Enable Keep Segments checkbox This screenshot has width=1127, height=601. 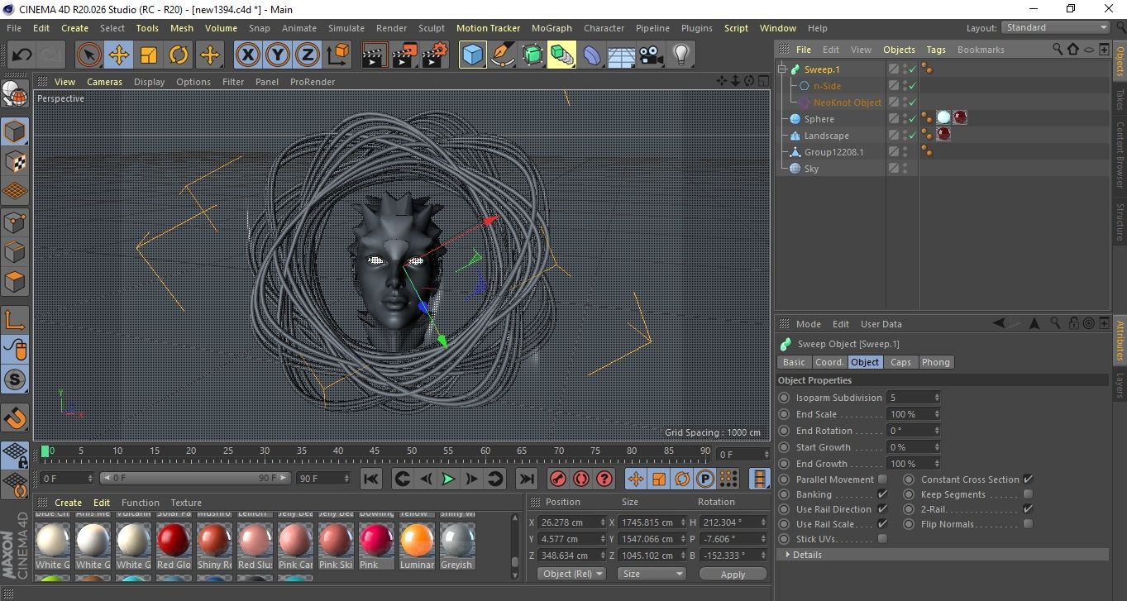(x=1028, y=494)
